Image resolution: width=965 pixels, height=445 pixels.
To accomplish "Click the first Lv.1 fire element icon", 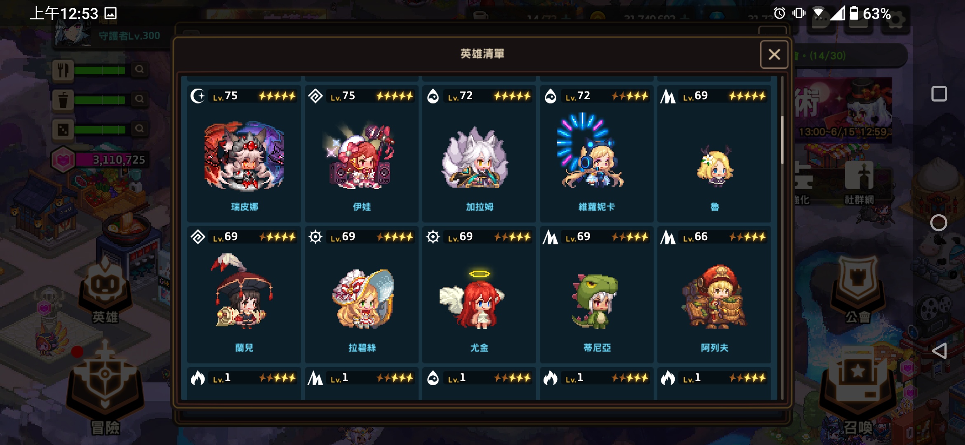I will tap(198, 378).
